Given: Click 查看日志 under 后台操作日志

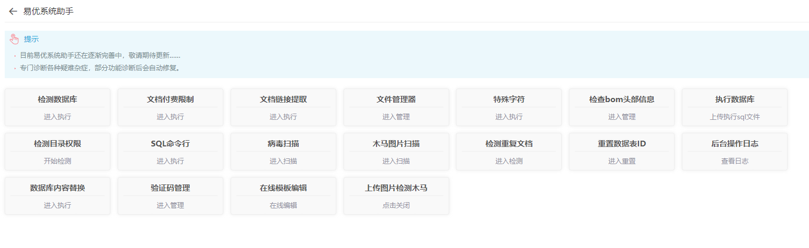Looking at the screenshot, I should click(734, 161).
